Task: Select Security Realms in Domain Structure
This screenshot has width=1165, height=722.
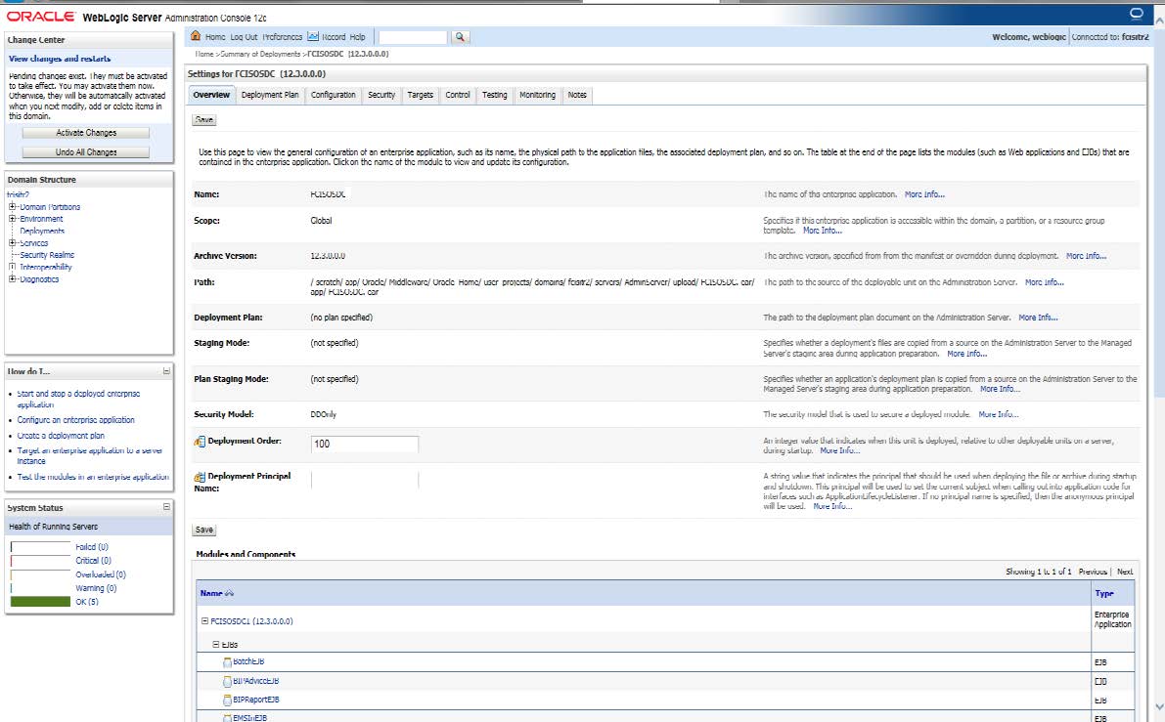Action: click(47, 255)
